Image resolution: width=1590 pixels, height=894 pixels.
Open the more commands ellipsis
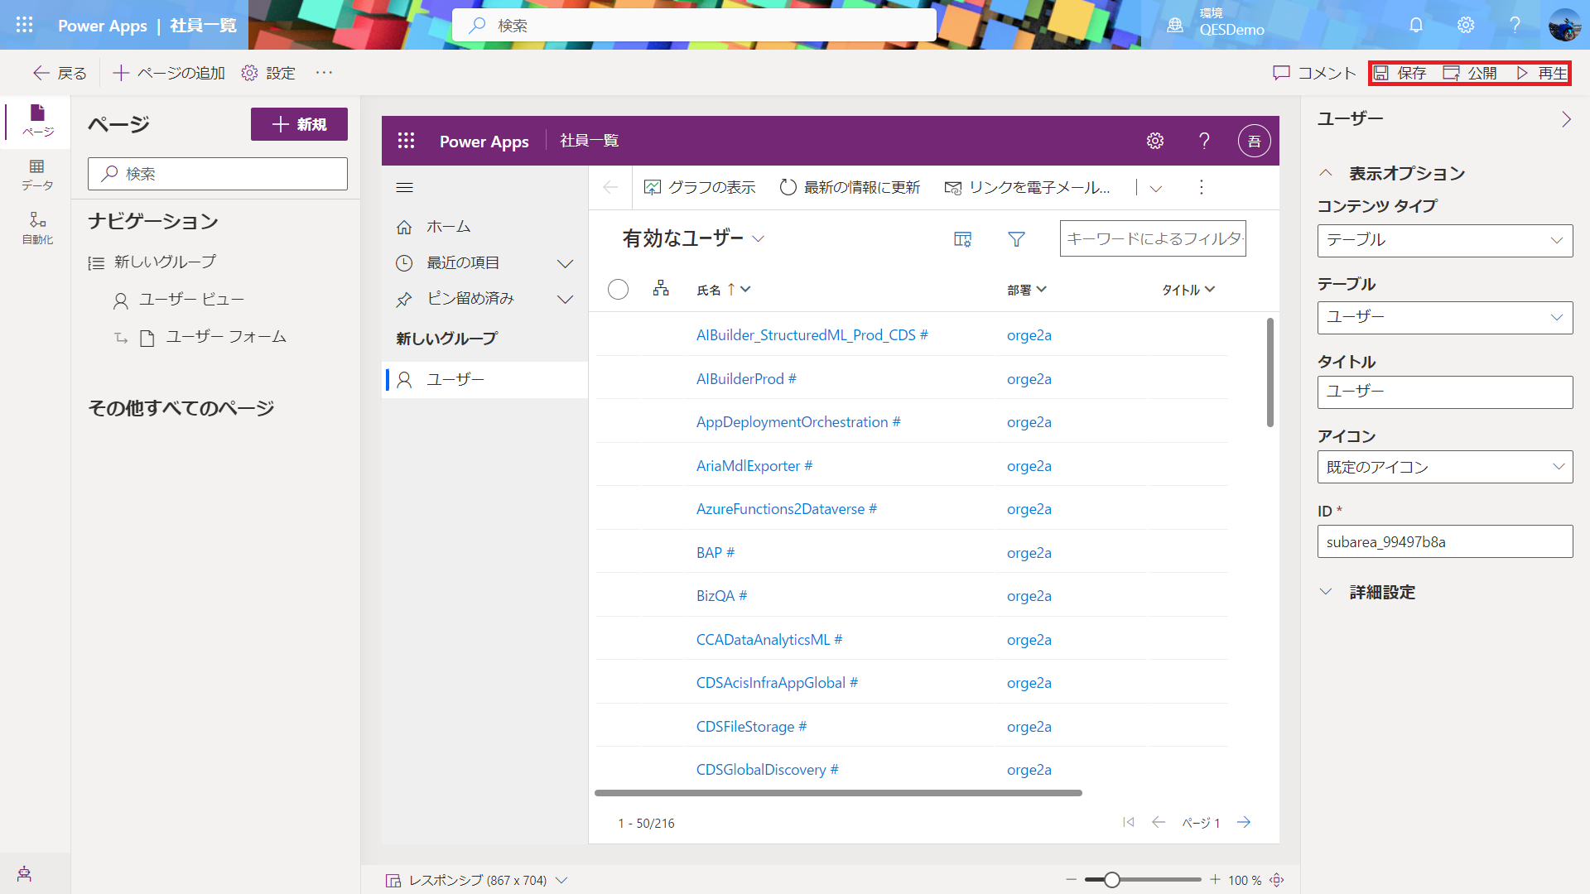tap(324, 73)
